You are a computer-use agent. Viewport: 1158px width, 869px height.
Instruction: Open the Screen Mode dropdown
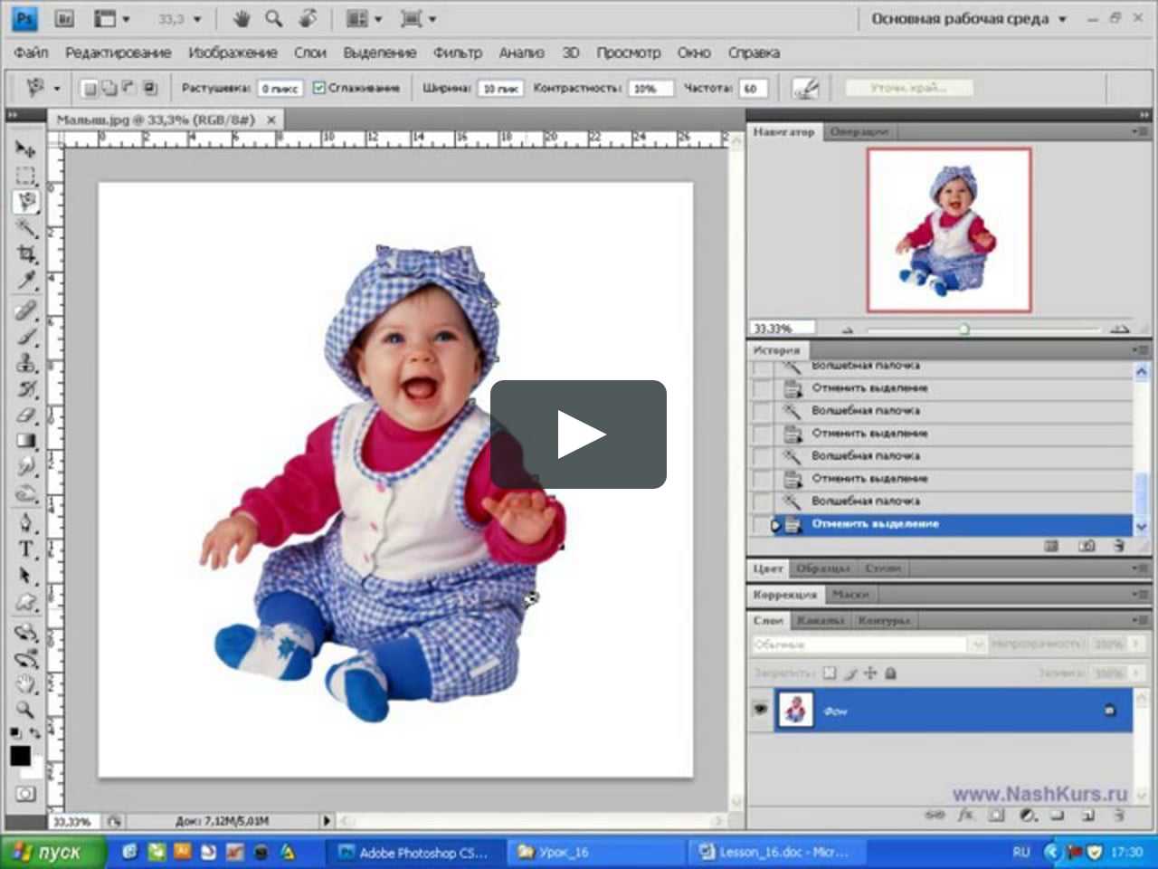pos(418,18)
